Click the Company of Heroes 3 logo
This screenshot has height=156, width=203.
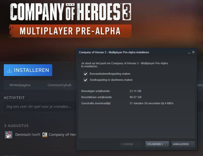(x=71, y=12)
